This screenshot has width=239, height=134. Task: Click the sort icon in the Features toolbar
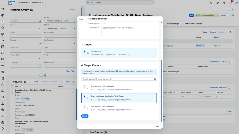tap(62, 82)
